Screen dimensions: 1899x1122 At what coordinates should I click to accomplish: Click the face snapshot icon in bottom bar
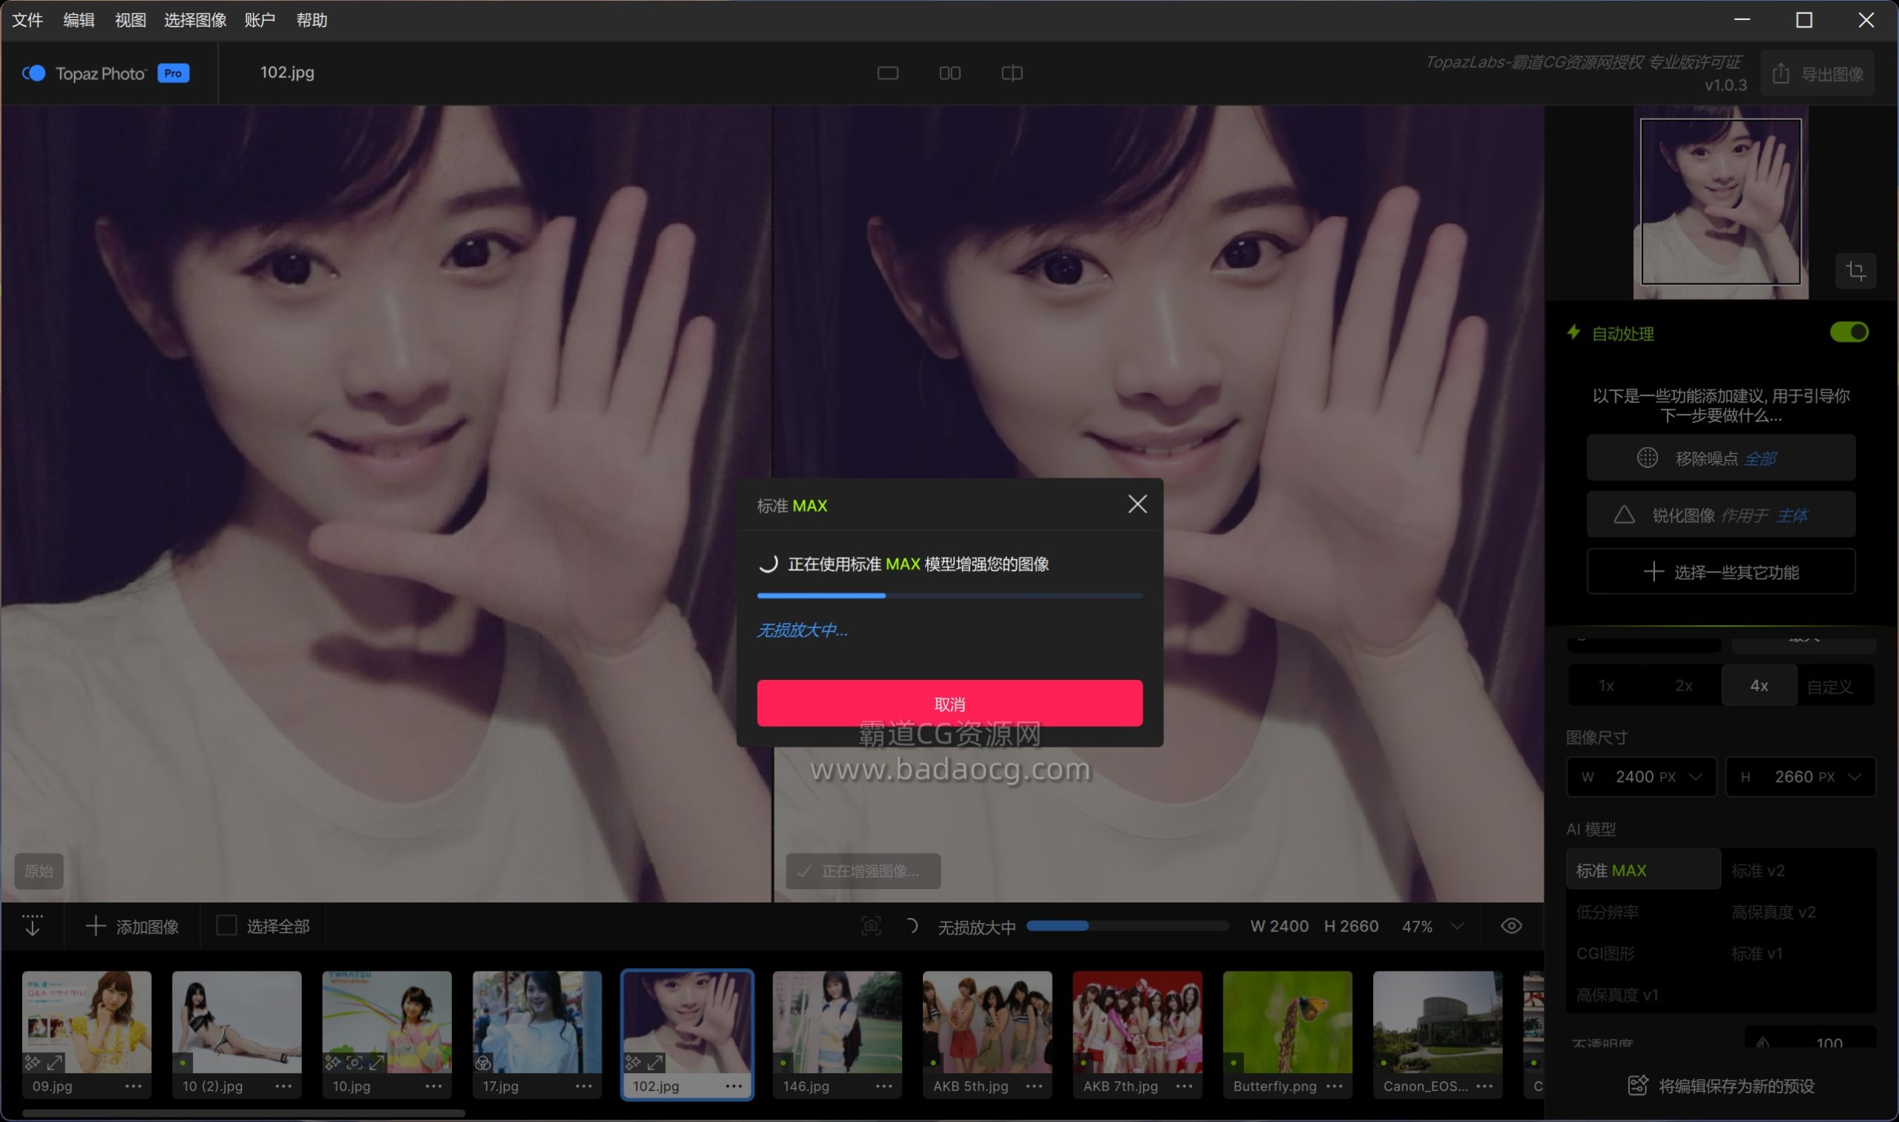871,925
